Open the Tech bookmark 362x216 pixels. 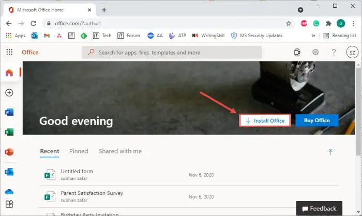tap(102, 36)
